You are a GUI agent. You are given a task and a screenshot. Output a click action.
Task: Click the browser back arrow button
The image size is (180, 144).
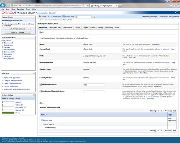pyautogui.click(x=3, y=5)
